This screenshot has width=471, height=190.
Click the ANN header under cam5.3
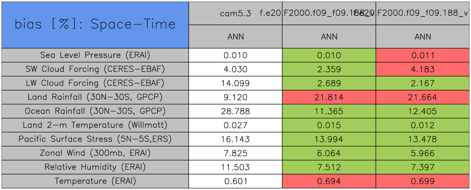pos(235,37)
